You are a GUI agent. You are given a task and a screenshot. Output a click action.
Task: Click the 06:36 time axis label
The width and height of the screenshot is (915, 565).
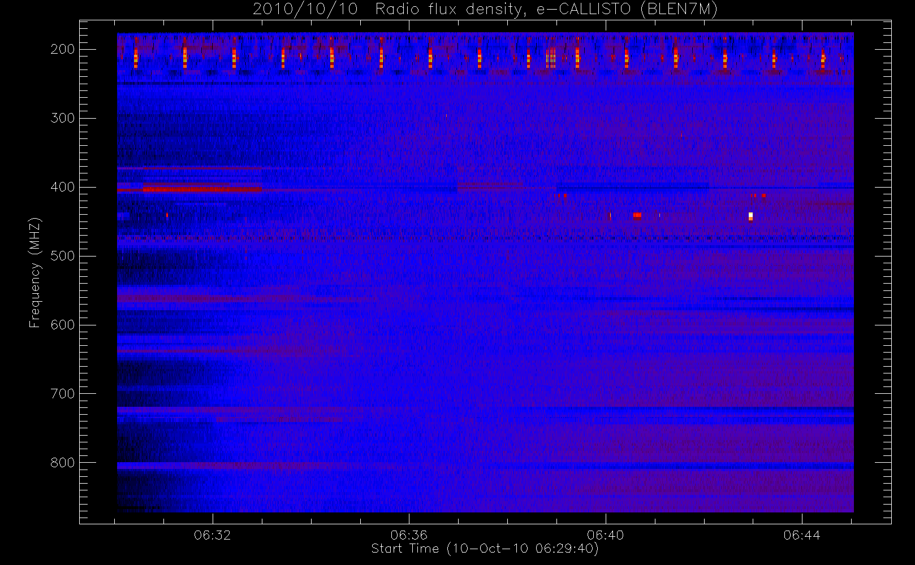coord(409,535)
